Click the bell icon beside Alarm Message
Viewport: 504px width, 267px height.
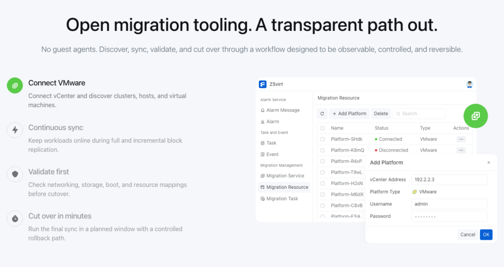click(x=263, y=110)
